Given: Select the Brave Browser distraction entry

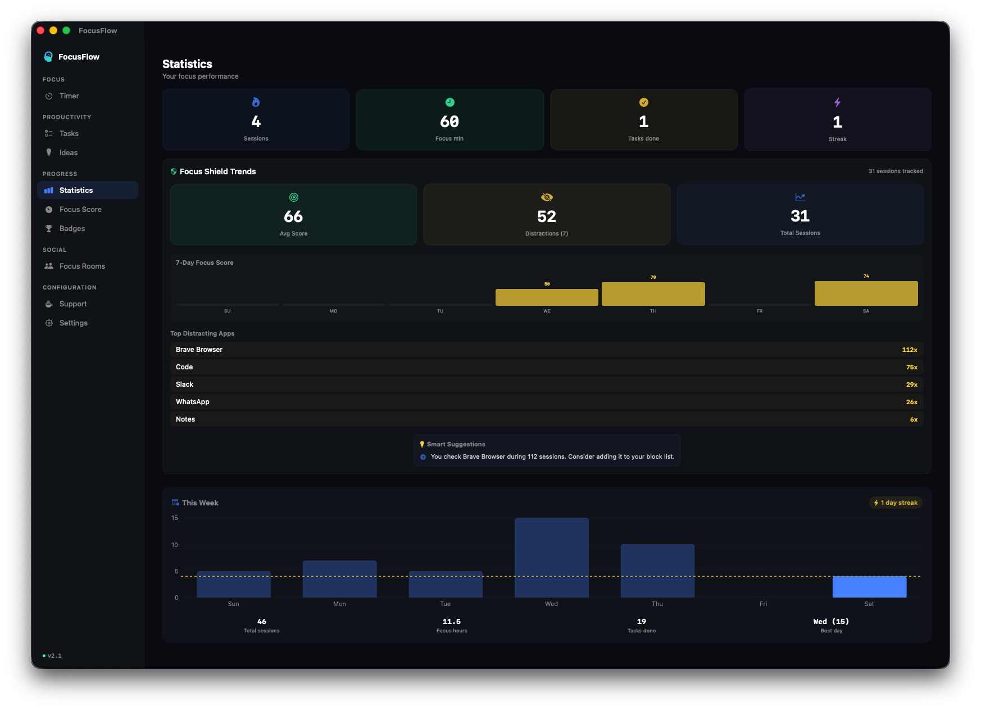Looking at the screenshot, I should coord(546,349).
